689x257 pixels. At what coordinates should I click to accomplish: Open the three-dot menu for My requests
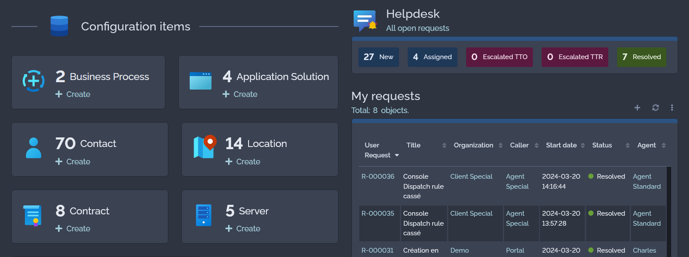tap(672, 107)
